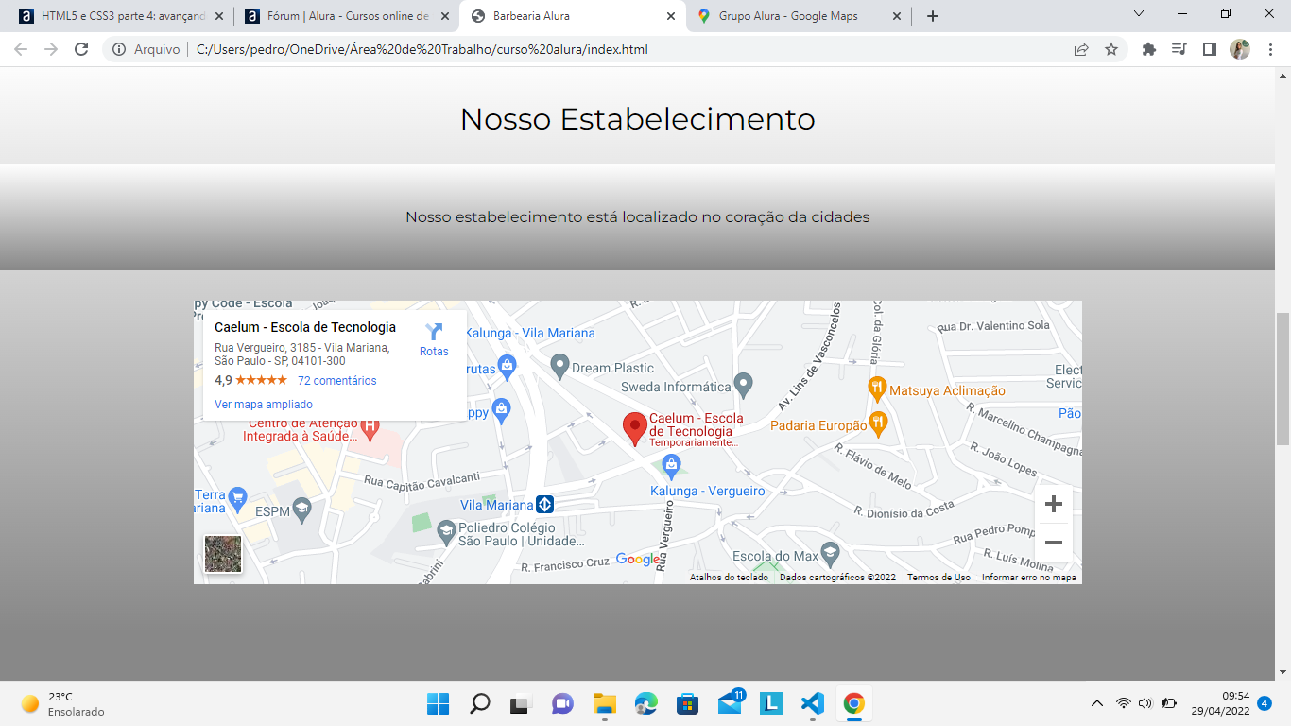This screenshot has width=1291, height=726.
Task: Open the tab search dropdown arrow
Action: tap(1139, 14)
